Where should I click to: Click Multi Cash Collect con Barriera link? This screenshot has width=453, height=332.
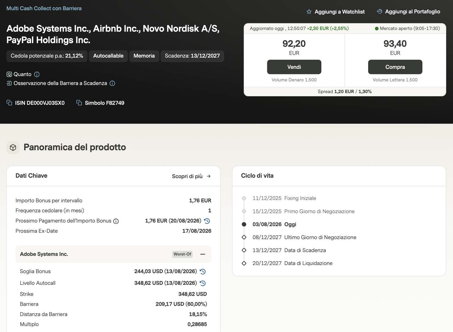[x=44, y=8]
